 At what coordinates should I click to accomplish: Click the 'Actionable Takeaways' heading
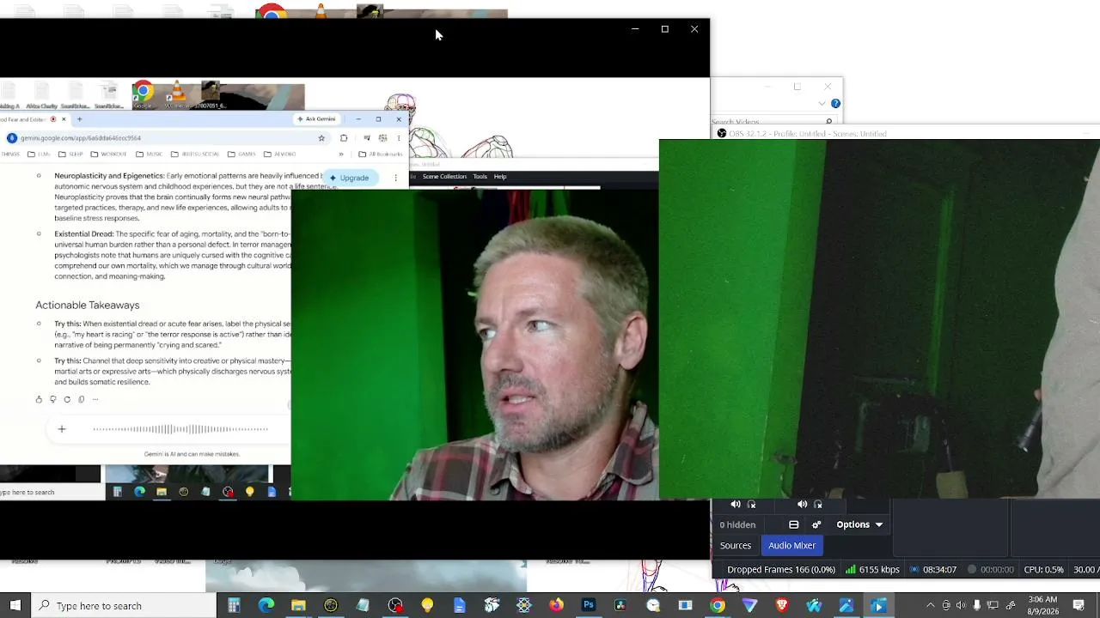(x=88, y=305)
